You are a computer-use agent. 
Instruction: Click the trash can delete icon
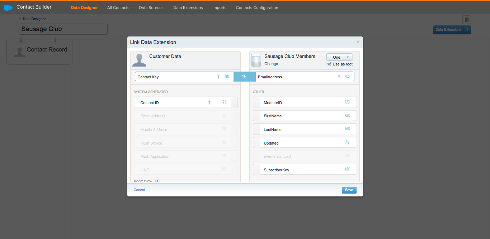tap(467, 20)
